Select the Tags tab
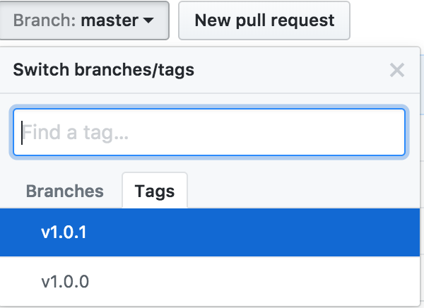 tap(155, 191)
